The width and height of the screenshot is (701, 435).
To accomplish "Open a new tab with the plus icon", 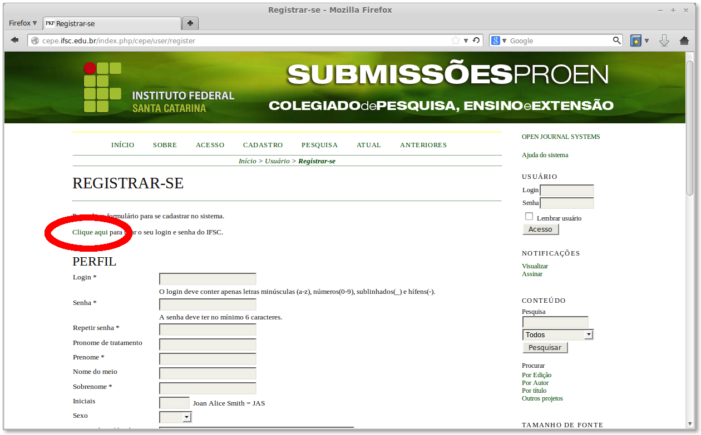I will click(190, 23).
